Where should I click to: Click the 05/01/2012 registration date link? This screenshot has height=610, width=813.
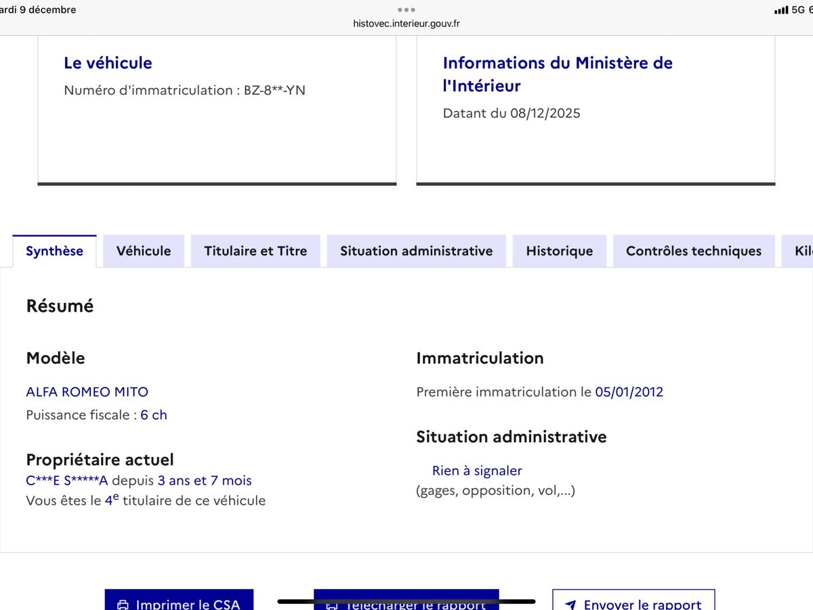629,392
